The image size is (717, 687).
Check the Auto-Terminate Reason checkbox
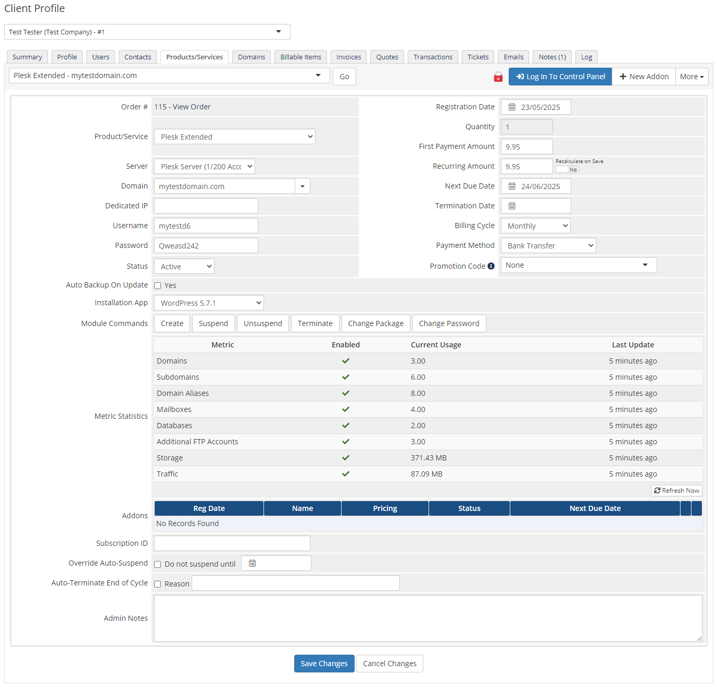point(158,584)
